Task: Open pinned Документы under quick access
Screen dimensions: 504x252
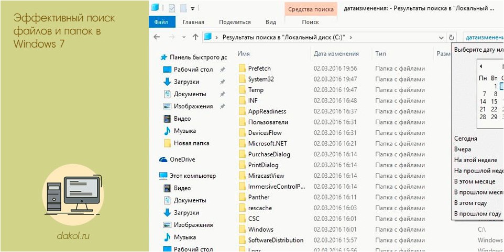Action: [x=190, y=94]
